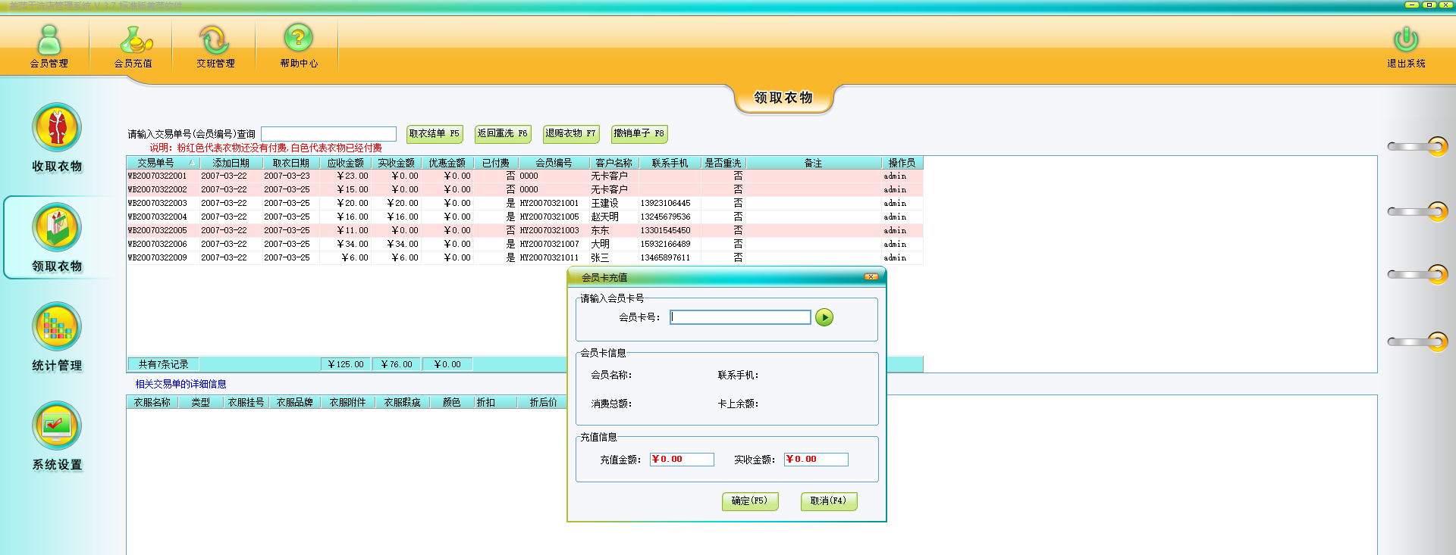Click total received ¥76.00 in footer
This screenshot has height=555, width=1456.
tap(397, 364)
